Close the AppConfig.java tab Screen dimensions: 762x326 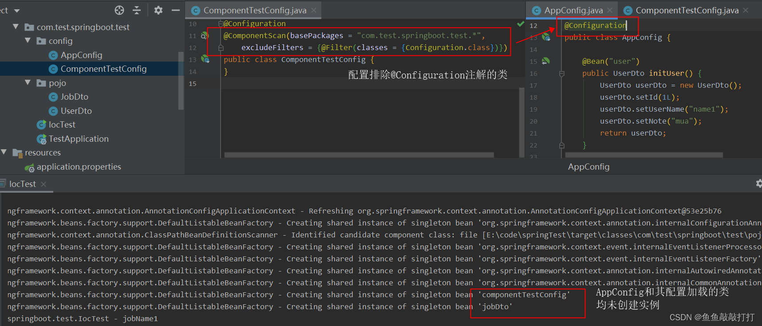pyautogui.click(x=610, y=10)
